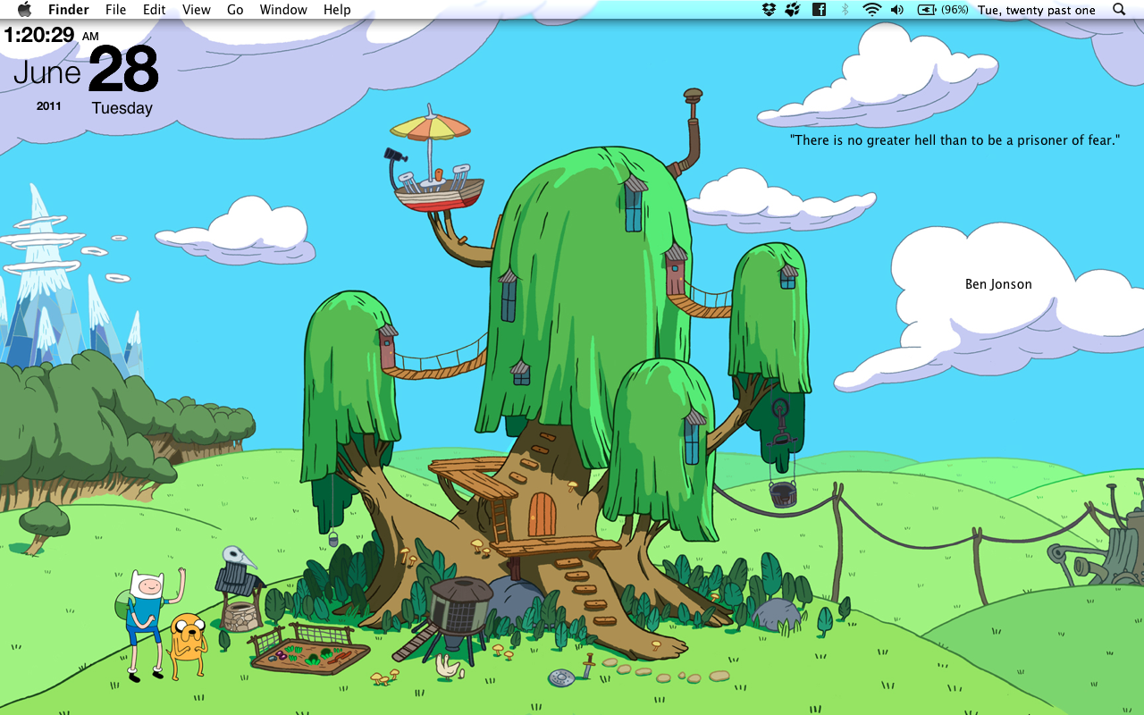1144x715 pixels.
Task: Open the Bluetooth status menu
Action: [x=845, y=10]
